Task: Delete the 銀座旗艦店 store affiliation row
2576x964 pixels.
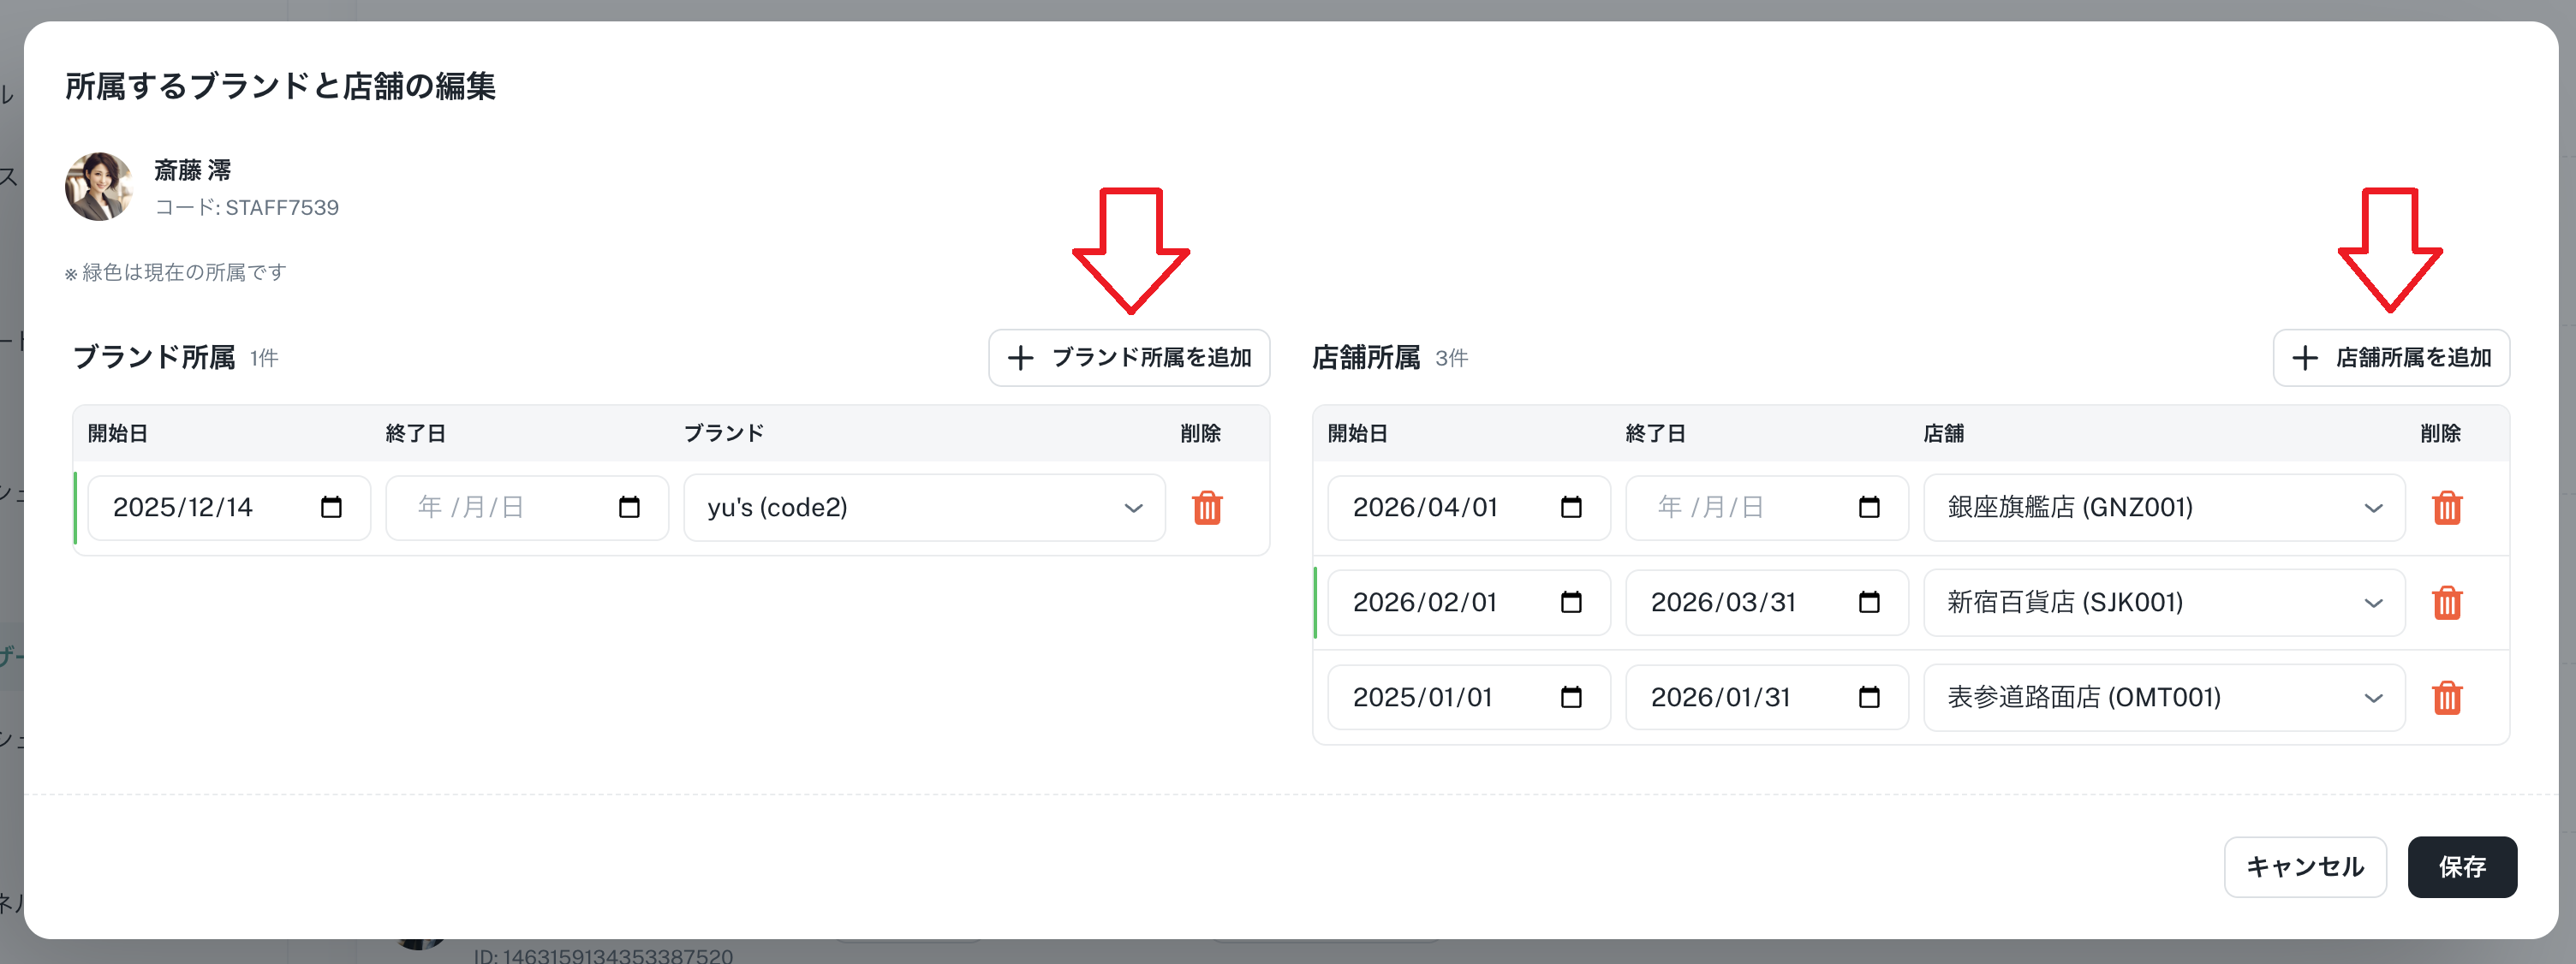Action: pyautogui.click(x=2446, y=508)
